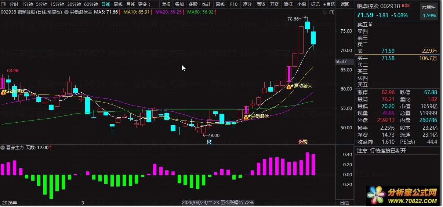Click the 注意: 行情连接已断开 notice
The width and height of the screenshot is (443, 207).
[382, 151]
